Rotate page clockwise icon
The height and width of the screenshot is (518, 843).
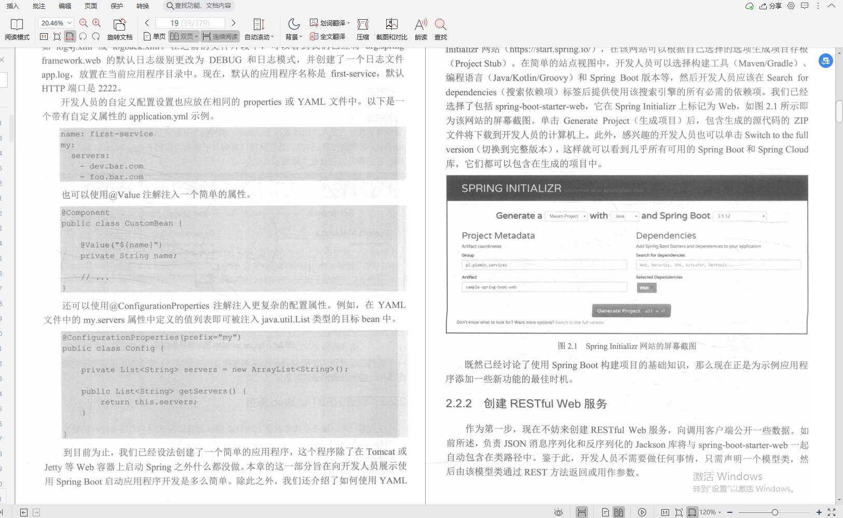[96, 36]
